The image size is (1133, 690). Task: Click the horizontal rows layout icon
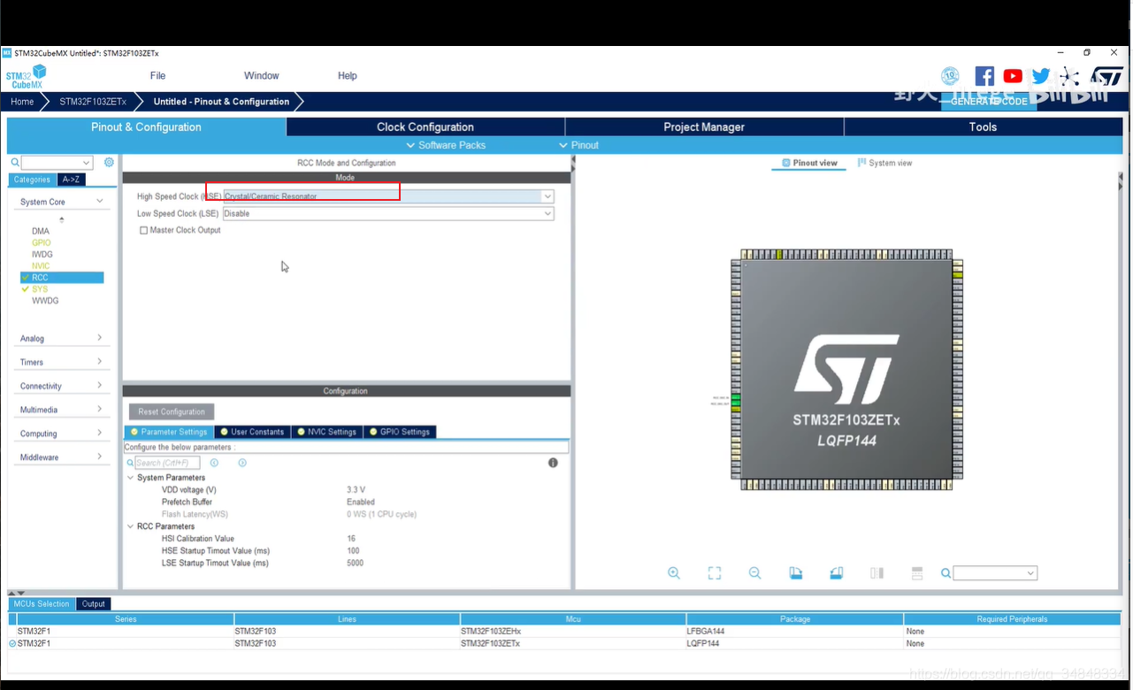917,573
